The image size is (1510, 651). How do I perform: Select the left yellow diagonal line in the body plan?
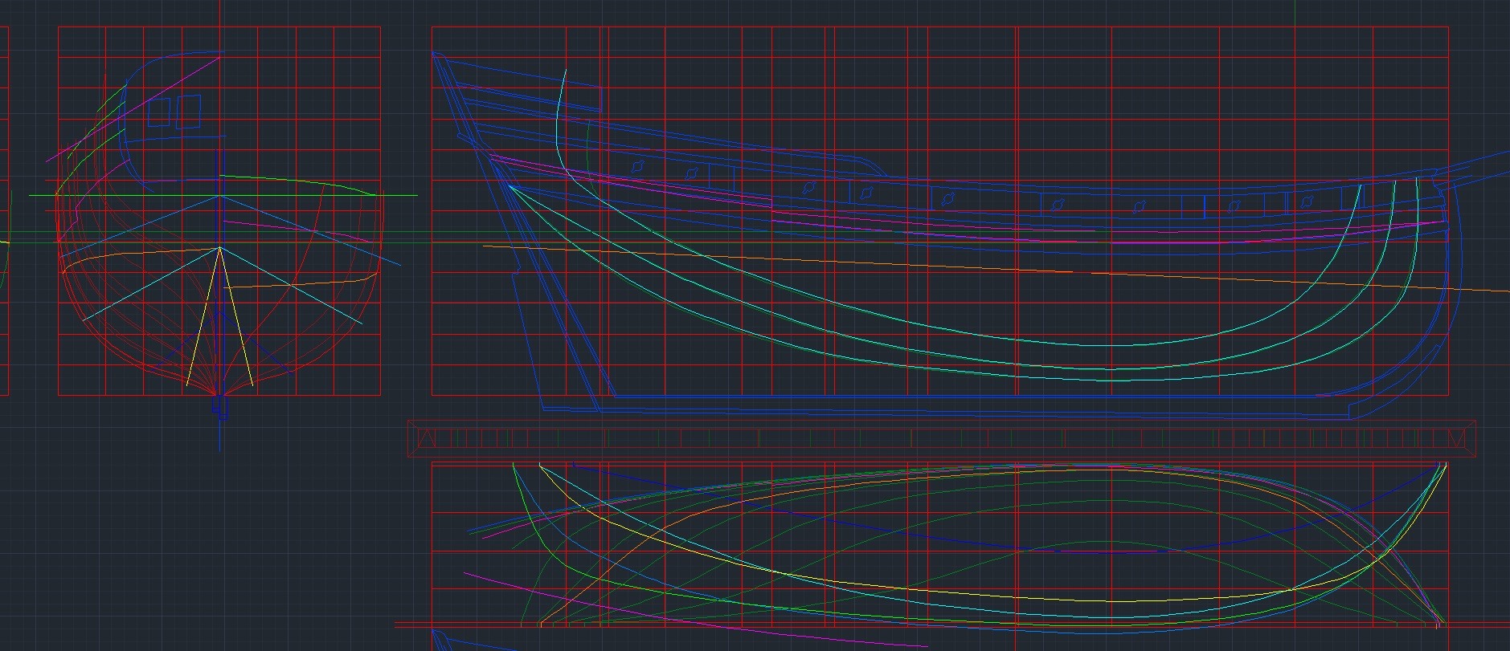[x=204, y=316]
